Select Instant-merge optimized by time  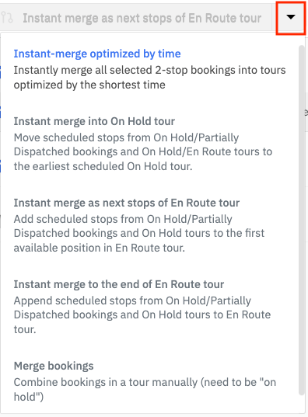click(97, 54)
